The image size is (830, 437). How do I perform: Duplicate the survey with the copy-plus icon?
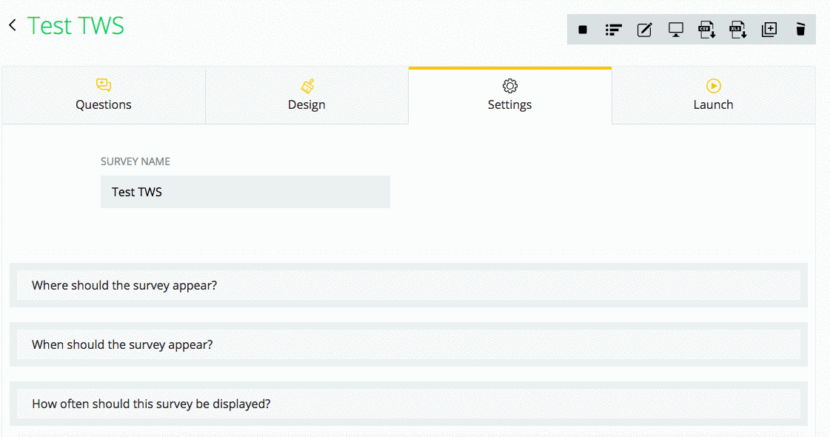769,30
